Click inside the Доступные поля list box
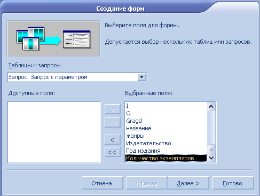Screen dimensions: 260x196 pos(54,132)
